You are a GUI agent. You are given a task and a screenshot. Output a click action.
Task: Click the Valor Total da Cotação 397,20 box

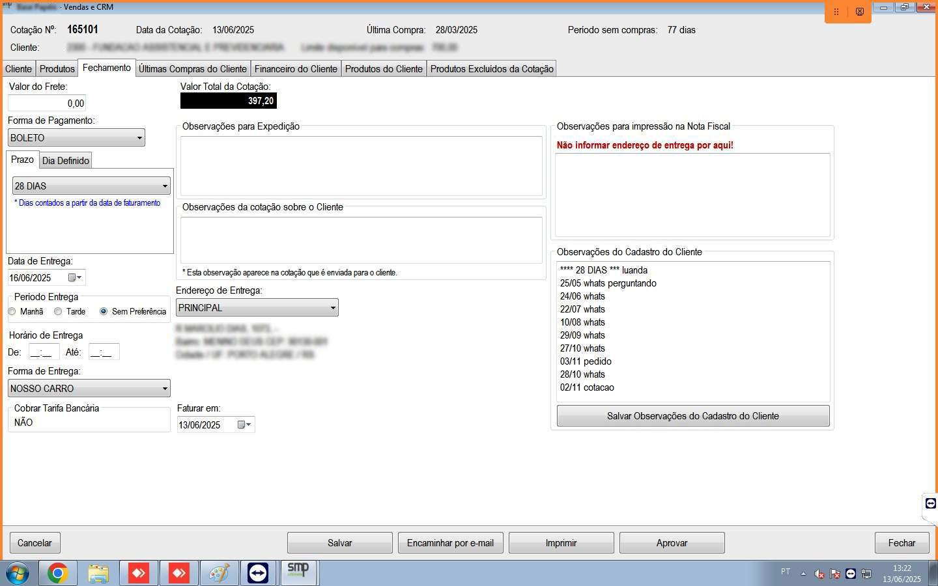(229, 101)
